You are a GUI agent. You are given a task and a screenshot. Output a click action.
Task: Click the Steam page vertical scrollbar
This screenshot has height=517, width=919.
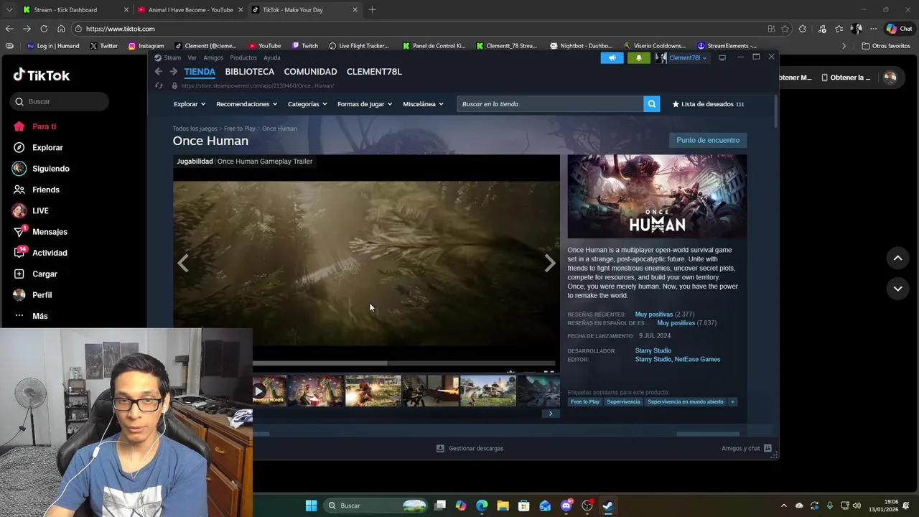(x=775, y=111)
